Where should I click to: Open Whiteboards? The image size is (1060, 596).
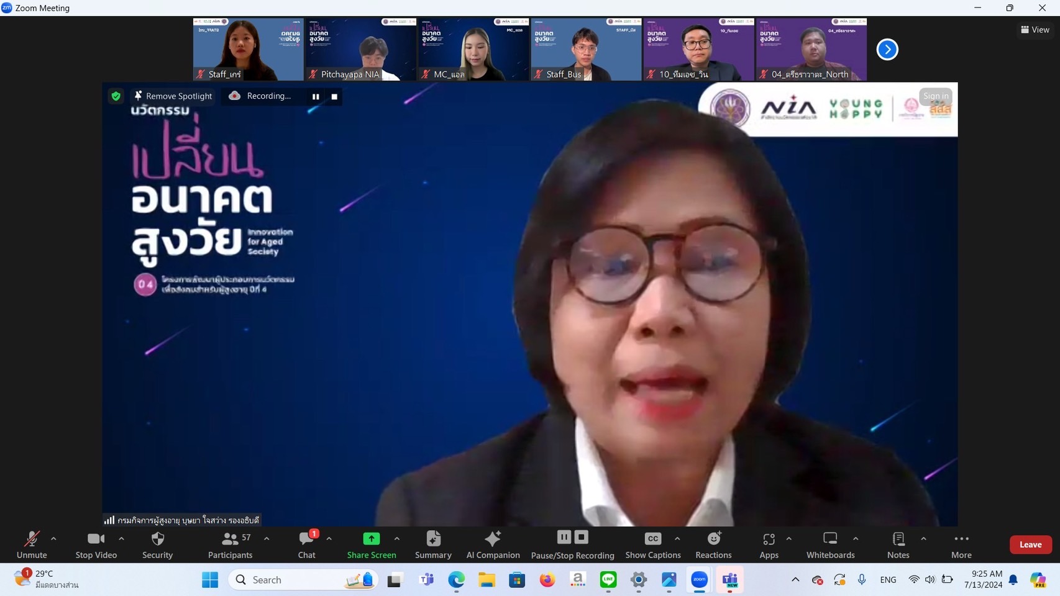click(x=830, y=544)
